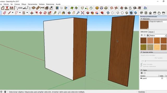Viewport: 167px width, 93px height.
Task: Click the add layer plus button
Action: pyautogui.click(x=142, y=73)
